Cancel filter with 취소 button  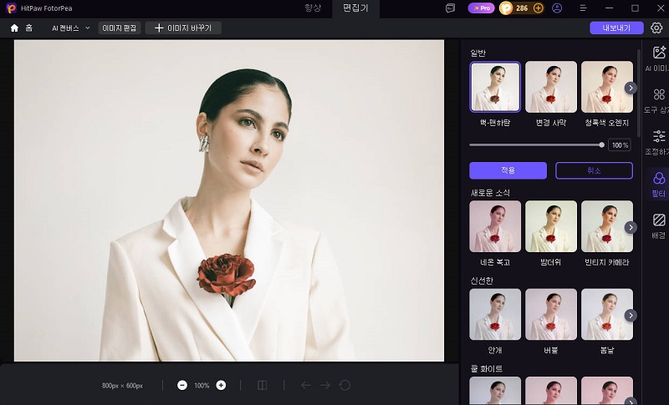594,170
